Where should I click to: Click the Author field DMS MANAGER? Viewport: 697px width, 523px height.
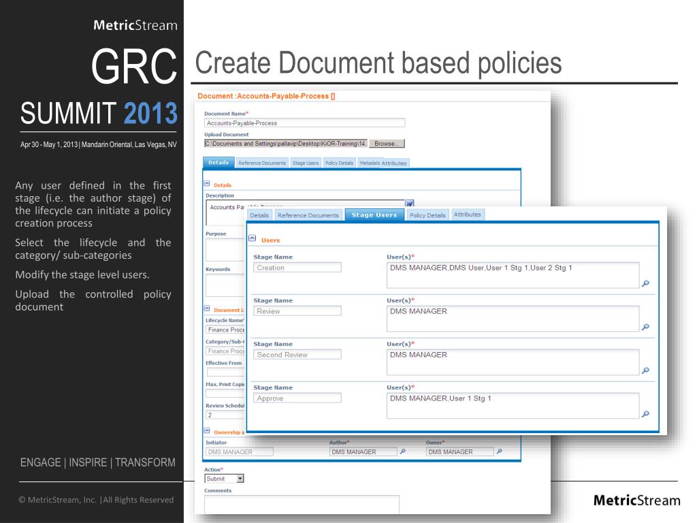coord(363,452)
